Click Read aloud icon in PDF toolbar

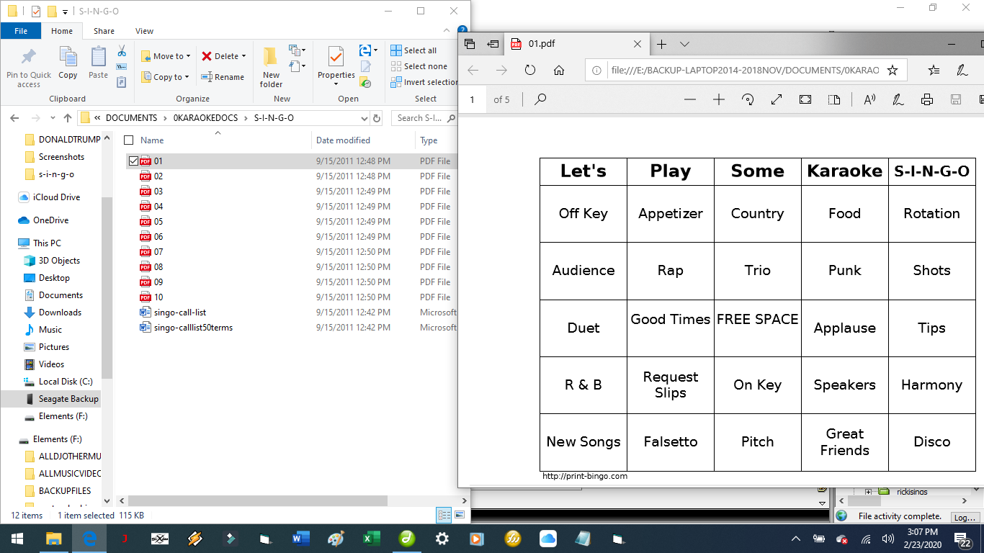tap(869, 99)
